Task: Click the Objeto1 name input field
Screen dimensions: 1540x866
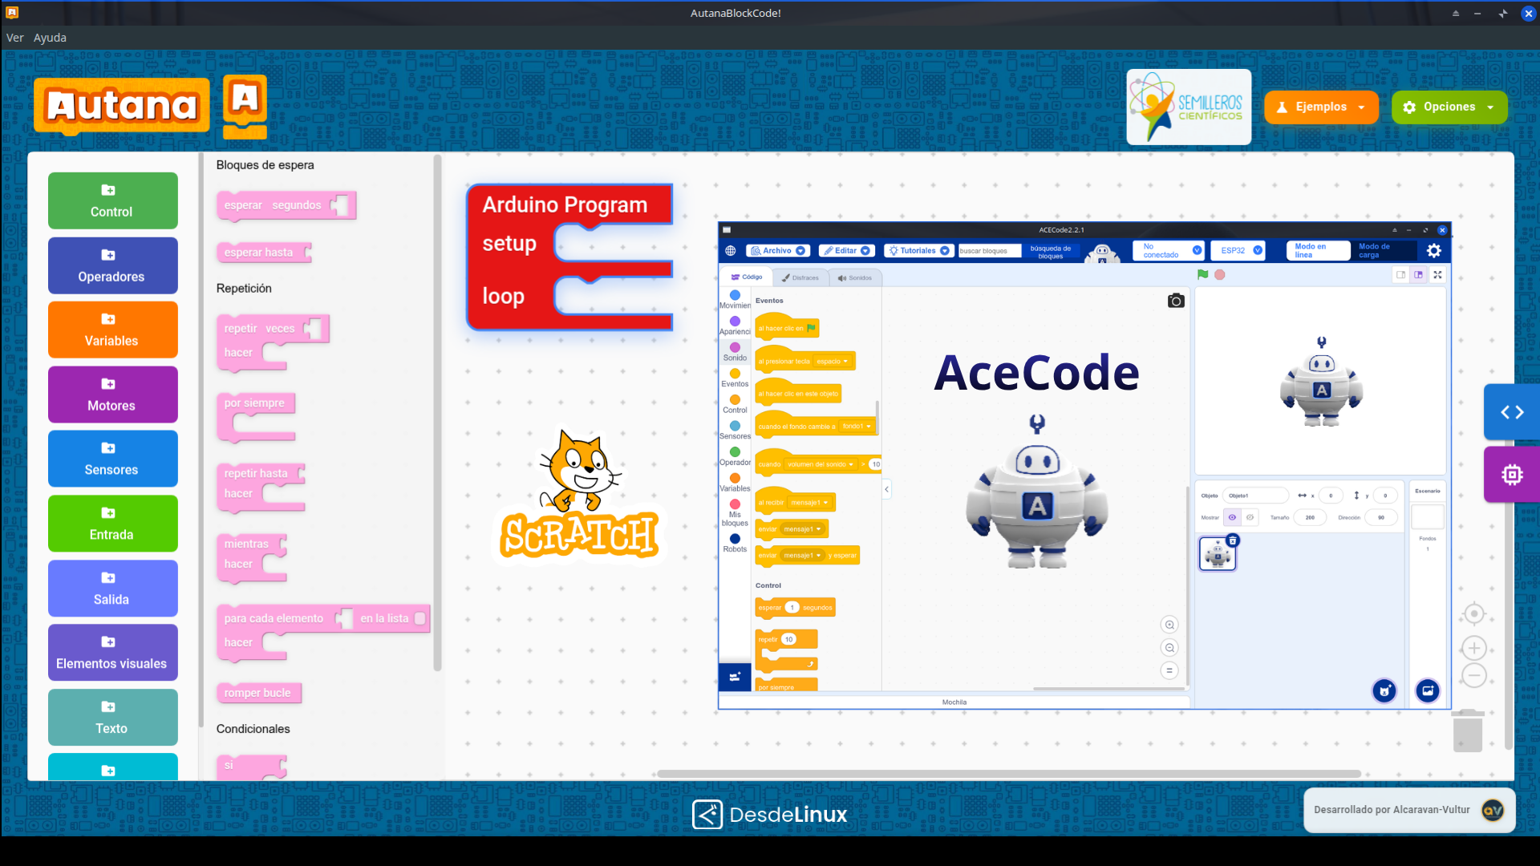Action: click(x=1255, y=495)
